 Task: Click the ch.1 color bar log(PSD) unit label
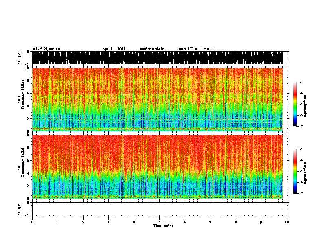pos(305,106)
